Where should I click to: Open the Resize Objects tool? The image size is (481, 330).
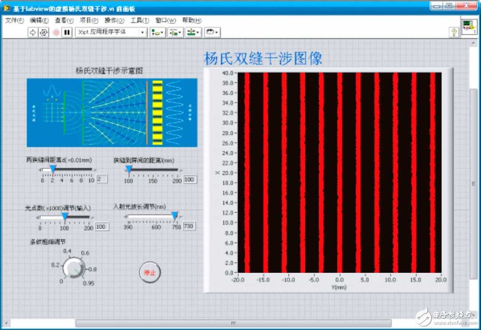(193, 32)
